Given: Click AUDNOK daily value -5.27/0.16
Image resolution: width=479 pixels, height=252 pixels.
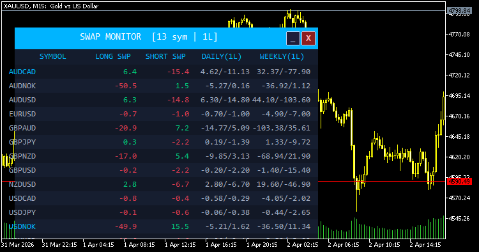Looking at the screenshot, I should tap(227, 86).
